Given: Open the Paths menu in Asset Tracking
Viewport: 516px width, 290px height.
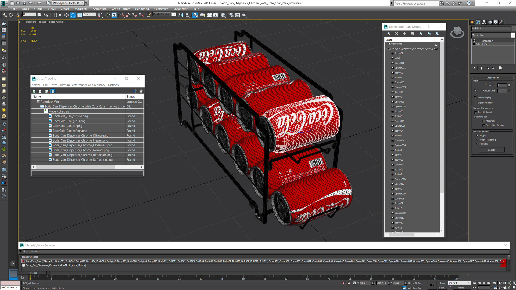Looking at the screenshot, I should 54,85.
